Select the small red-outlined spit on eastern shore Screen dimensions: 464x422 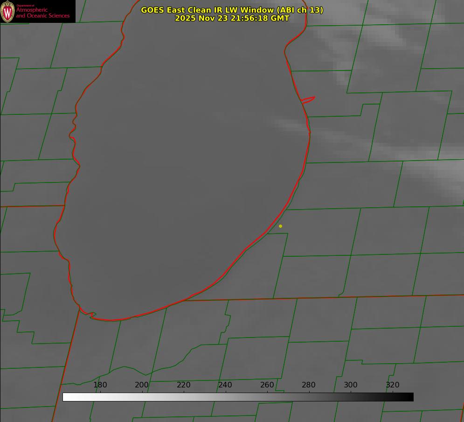point(308,99)
